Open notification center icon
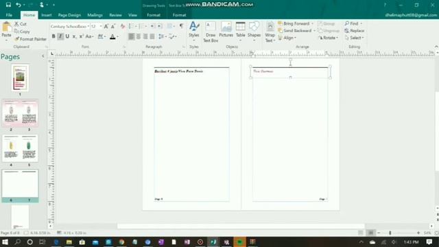The image size is (439, 247). coord(429,242)
